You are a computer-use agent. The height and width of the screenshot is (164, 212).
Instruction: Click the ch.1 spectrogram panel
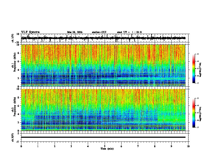point(103,65)
